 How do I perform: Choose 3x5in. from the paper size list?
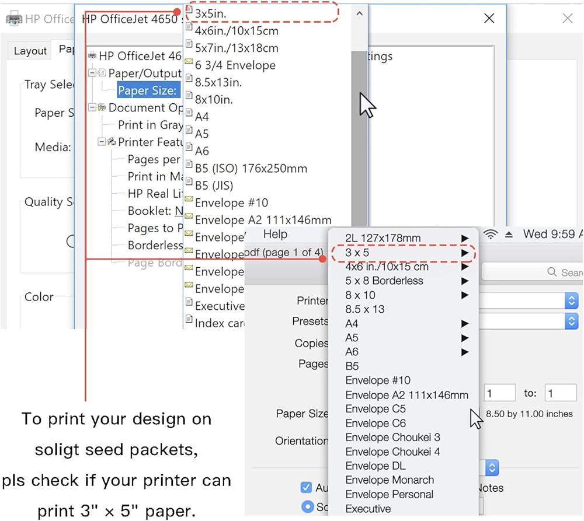point(210,11)
